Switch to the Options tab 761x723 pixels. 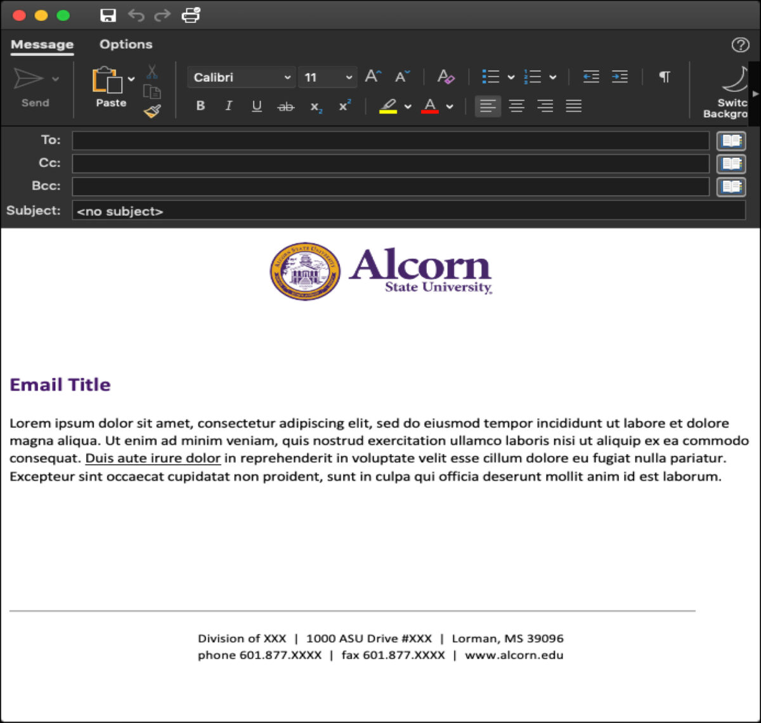(x=126, y=44)
